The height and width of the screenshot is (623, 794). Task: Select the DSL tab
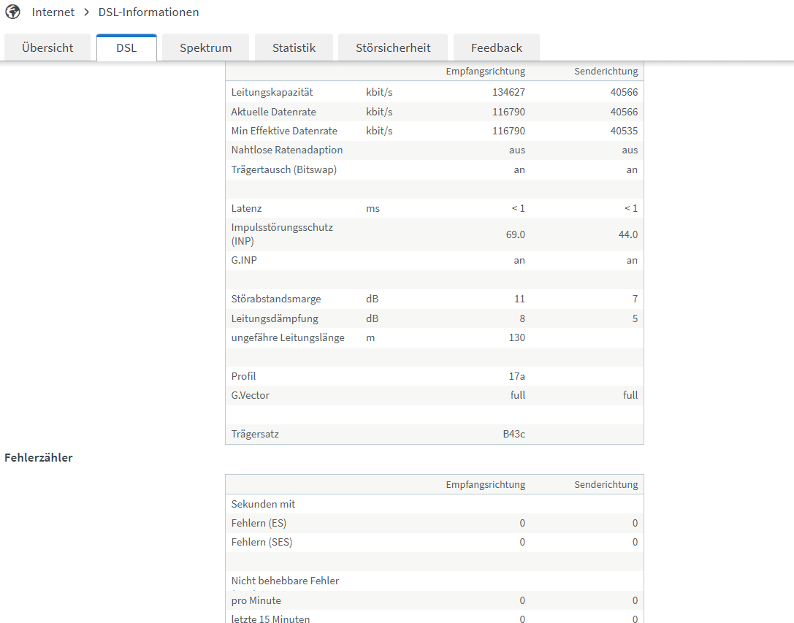point(126,48)
